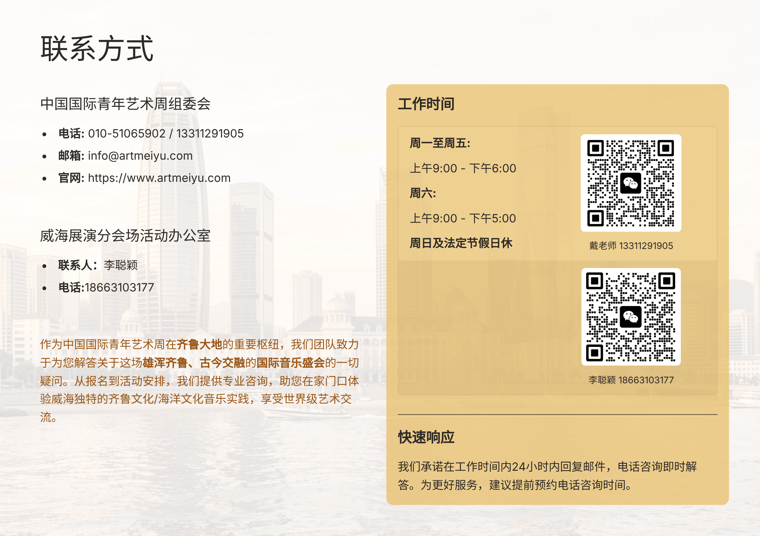Click the 联系方式 page heading
Screen dimensions: 760x536
pyautogui.click(x=97, y=49)
